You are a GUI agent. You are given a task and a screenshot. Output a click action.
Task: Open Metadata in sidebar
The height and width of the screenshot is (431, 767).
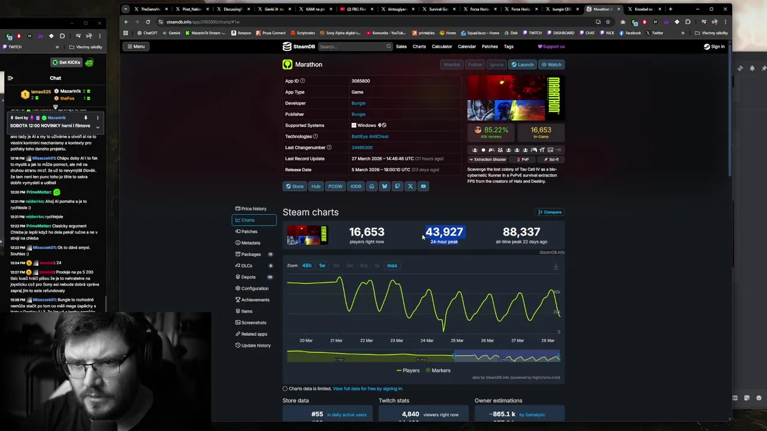(254, 243)
